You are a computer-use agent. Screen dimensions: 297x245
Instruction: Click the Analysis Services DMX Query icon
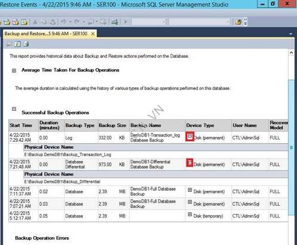(16, 22)
